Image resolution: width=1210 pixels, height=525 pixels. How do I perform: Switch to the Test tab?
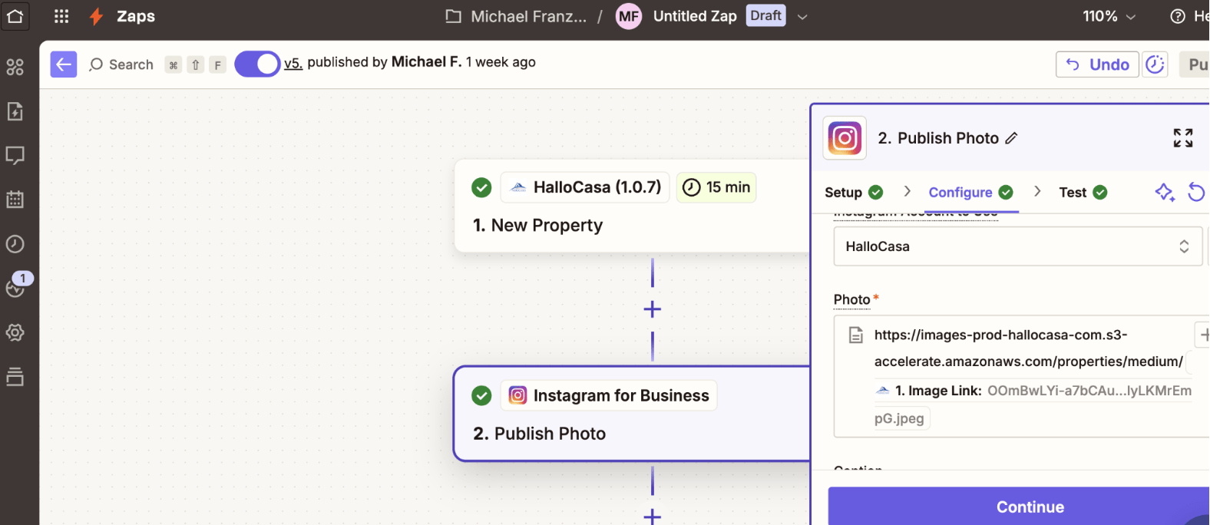click(x=1083, y=193)
